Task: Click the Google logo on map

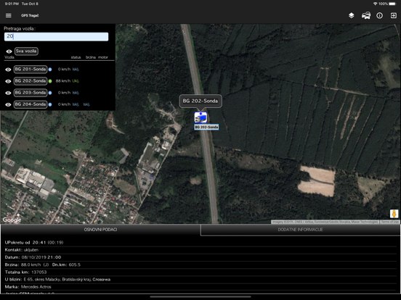Action: pyautogui.click(x=12, y=220)
